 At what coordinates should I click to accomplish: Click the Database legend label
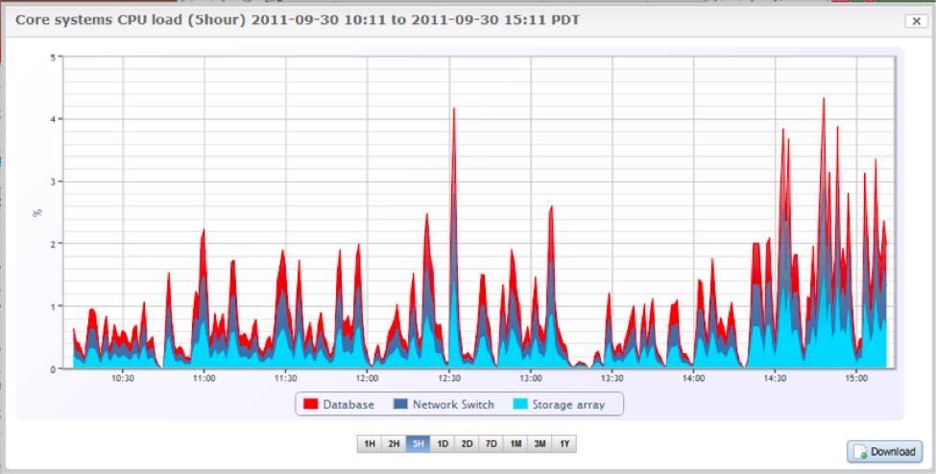[348, 405]
